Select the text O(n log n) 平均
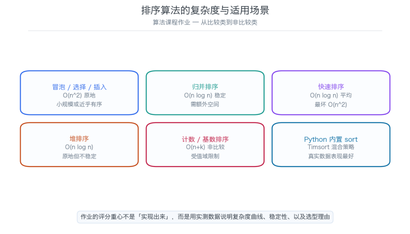Image resolution: width=410 pixels, height=234 pixels. point(331,95)
